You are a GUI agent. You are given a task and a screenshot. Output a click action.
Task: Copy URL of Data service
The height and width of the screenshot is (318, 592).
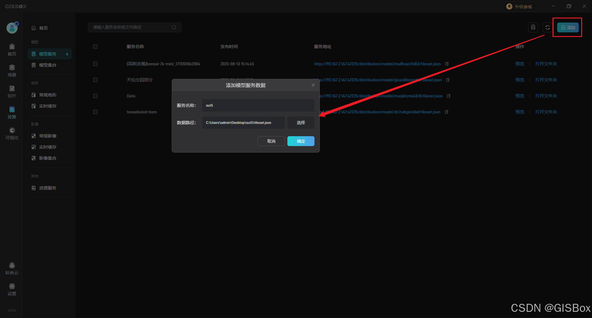(x=449, y=96)
